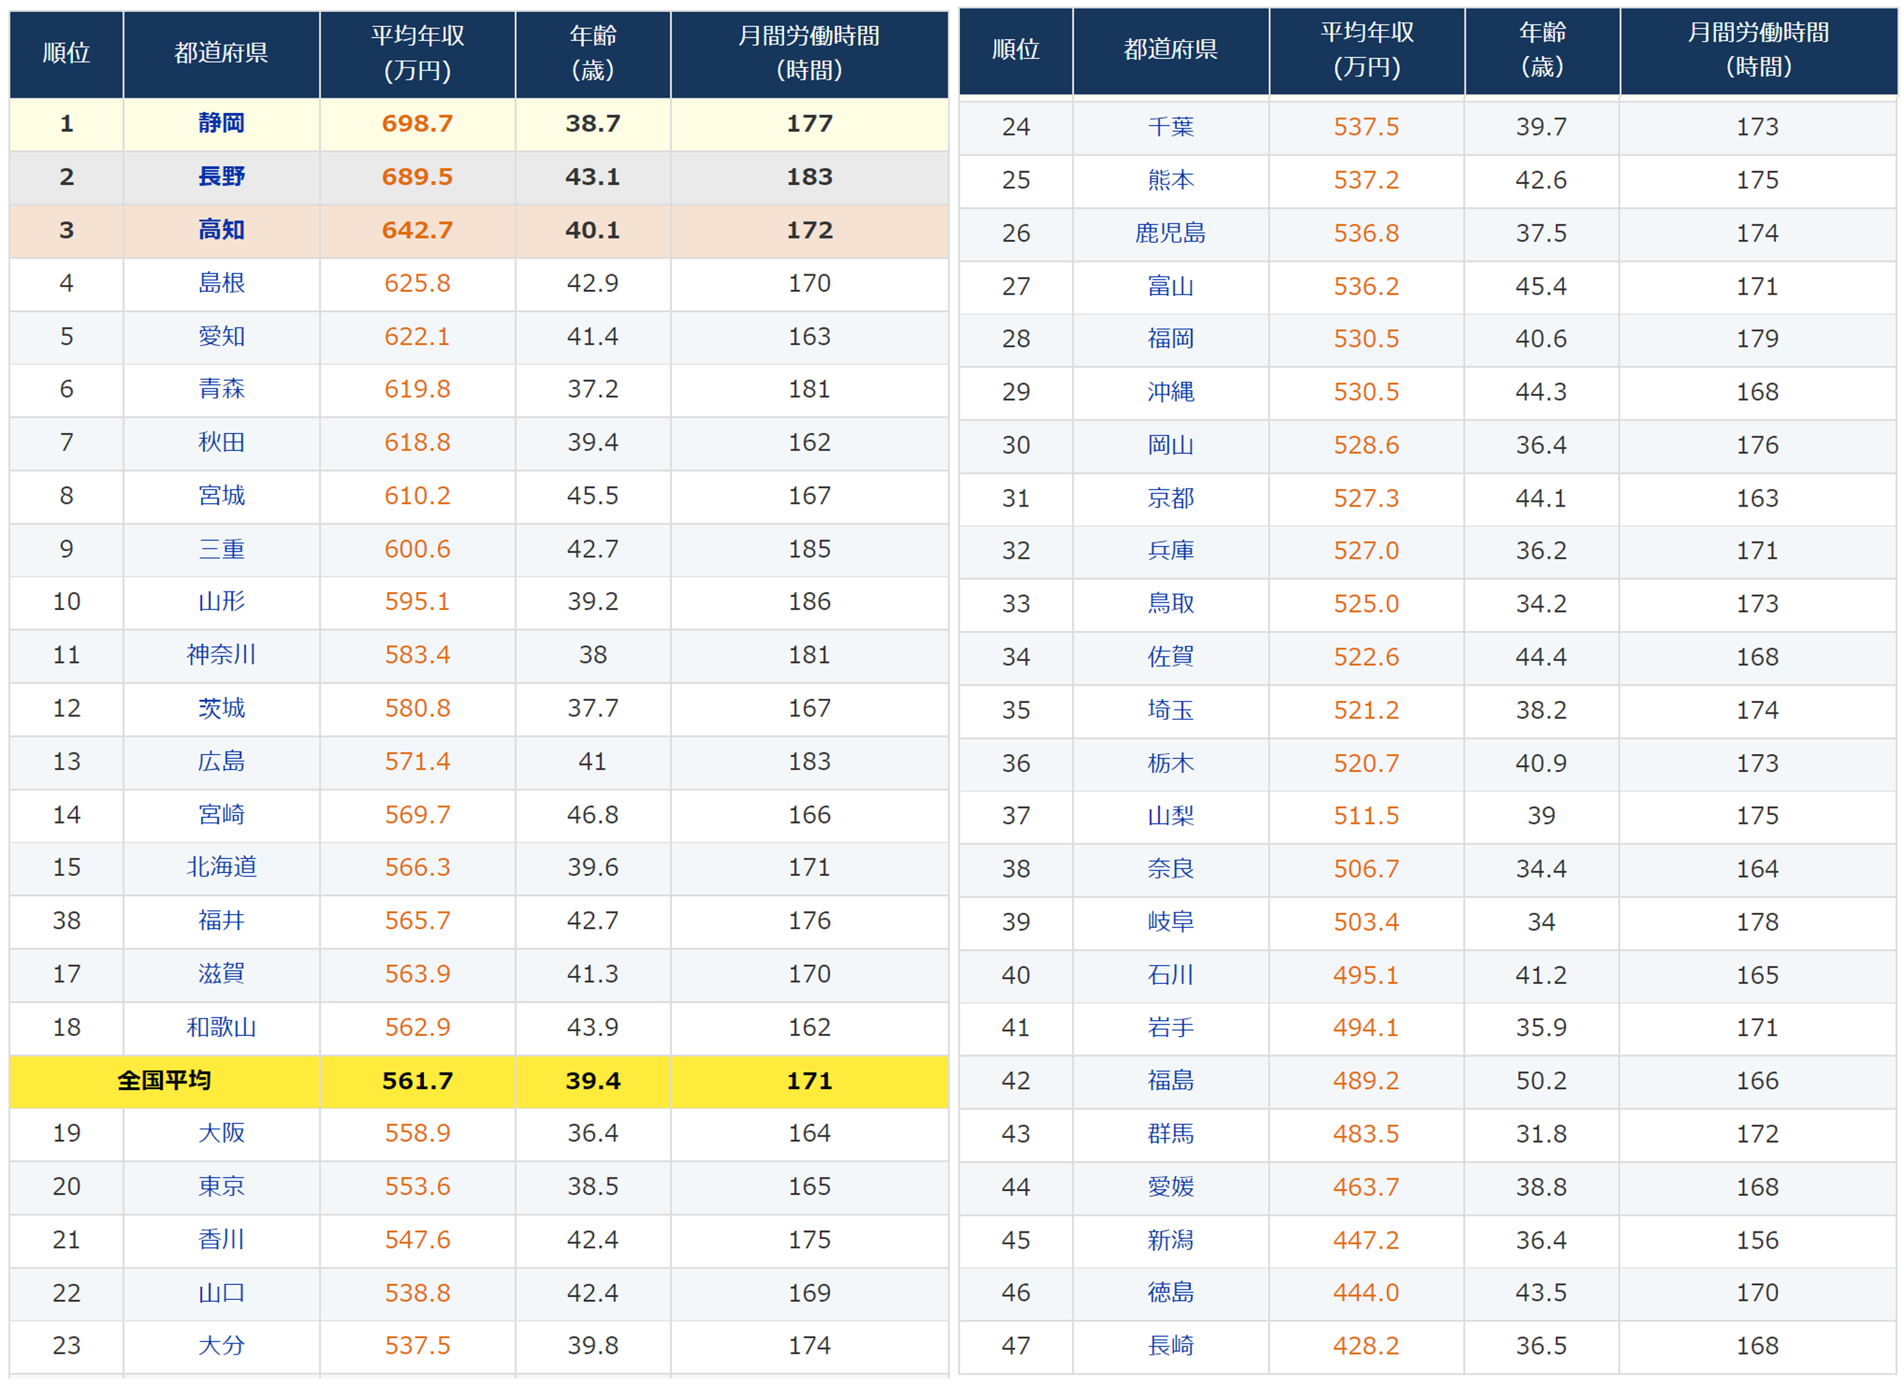Open the 京都 prefecture link

1170,498
